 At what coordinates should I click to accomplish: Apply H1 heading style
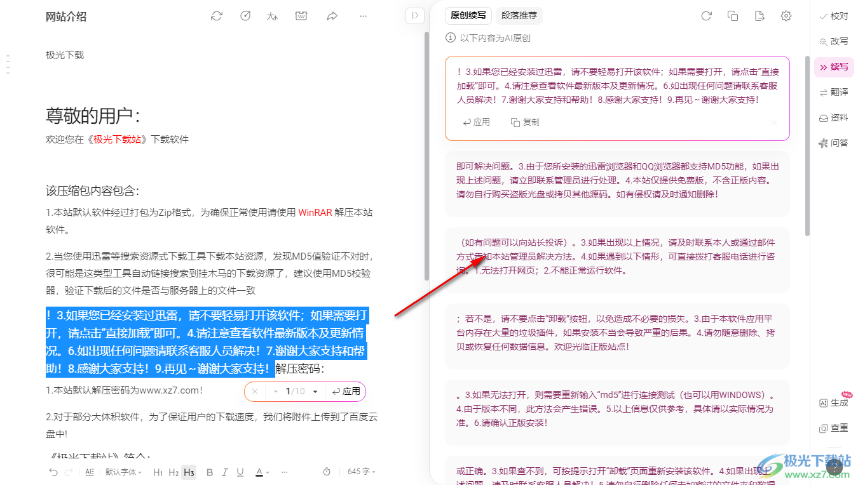158,472
